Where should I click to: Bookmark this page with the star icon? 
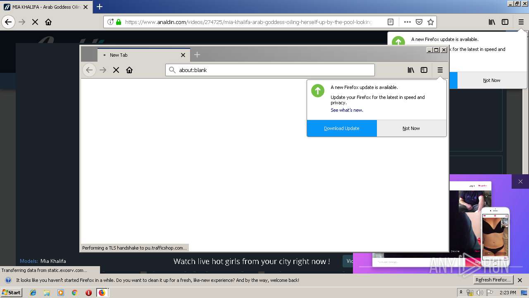(x=431, y=22)
